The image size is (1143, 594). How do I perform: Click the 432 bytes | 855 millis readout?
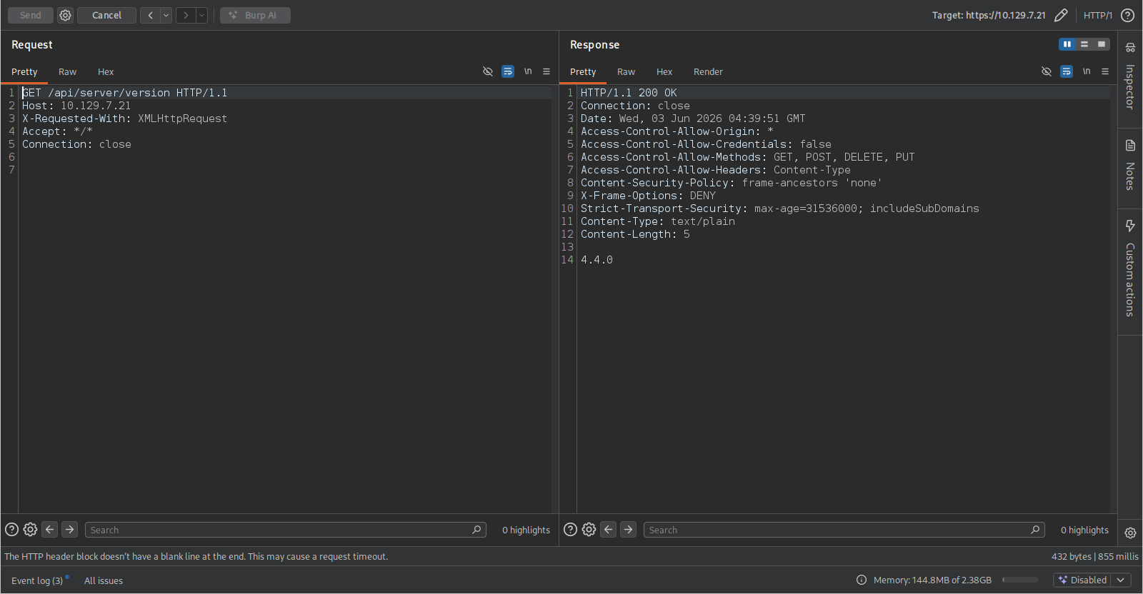coord(1094,556)
